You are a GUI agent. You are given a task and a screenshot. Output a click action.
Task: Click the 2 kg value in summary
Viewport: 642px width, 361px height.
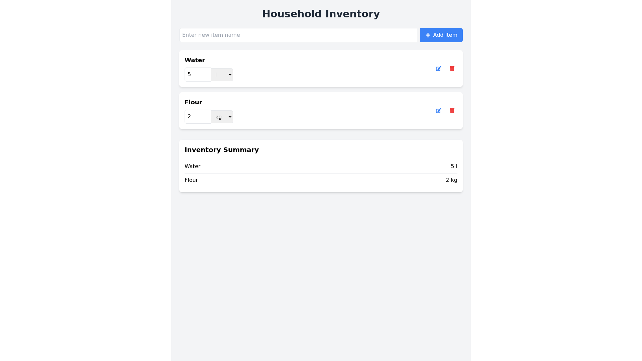[451, 180]
